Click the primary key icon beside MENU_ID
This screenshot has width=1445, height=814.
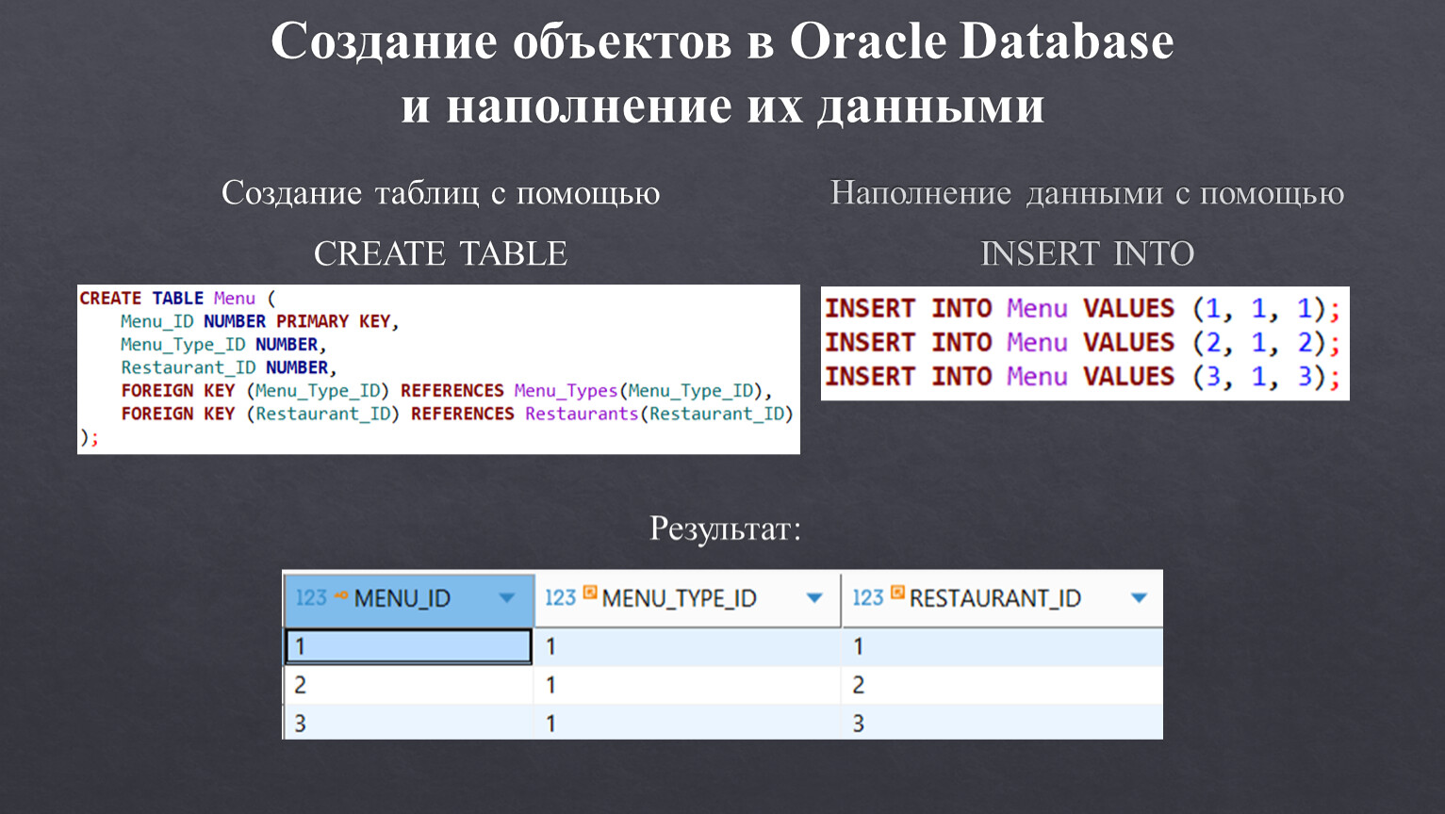[x=340, y=595]
